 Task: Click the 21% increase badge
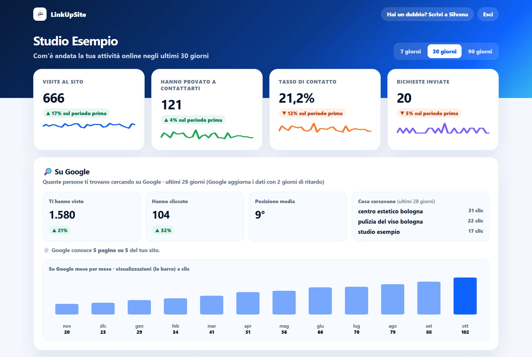coord(60,230)
